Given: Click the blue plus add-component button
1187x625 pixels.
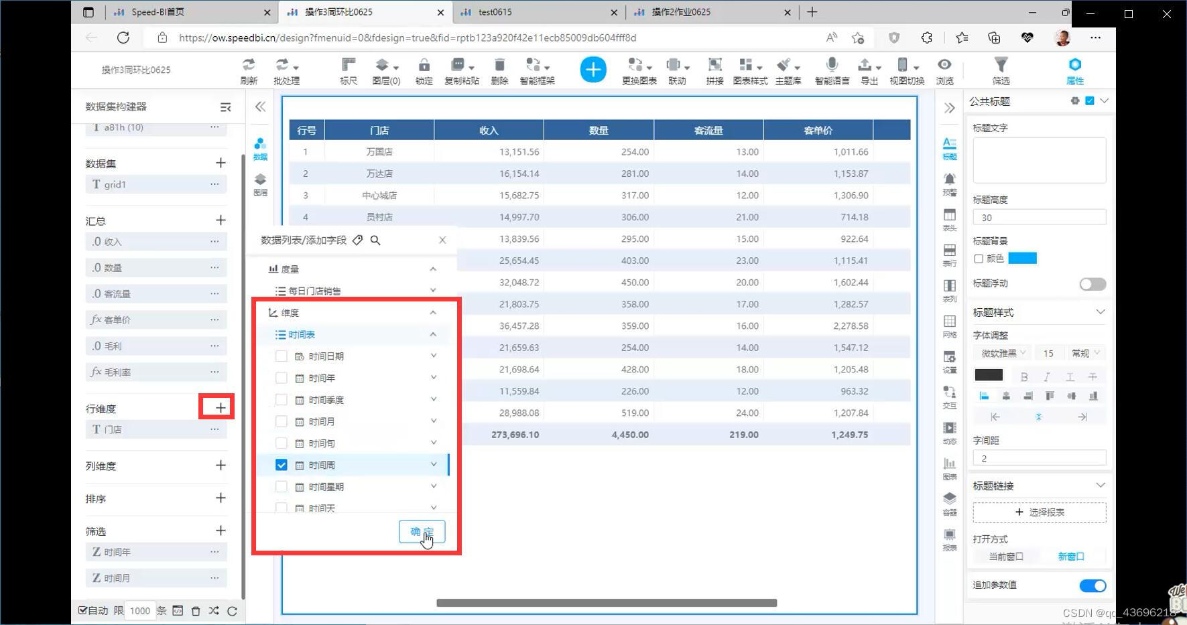Looking at the screenshot, I should coord(593,70).
